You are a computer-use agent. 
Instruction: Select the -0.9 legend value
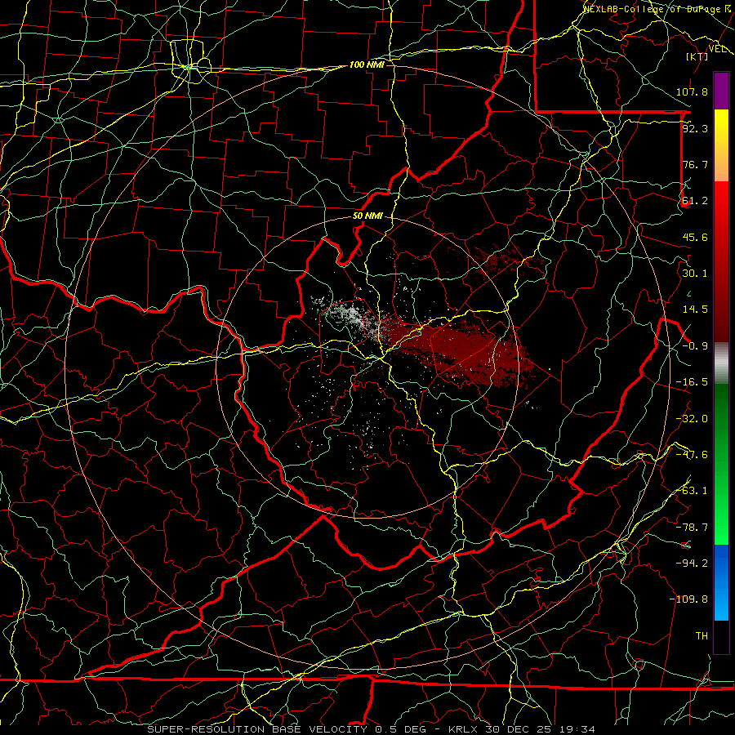coord(695,346)
